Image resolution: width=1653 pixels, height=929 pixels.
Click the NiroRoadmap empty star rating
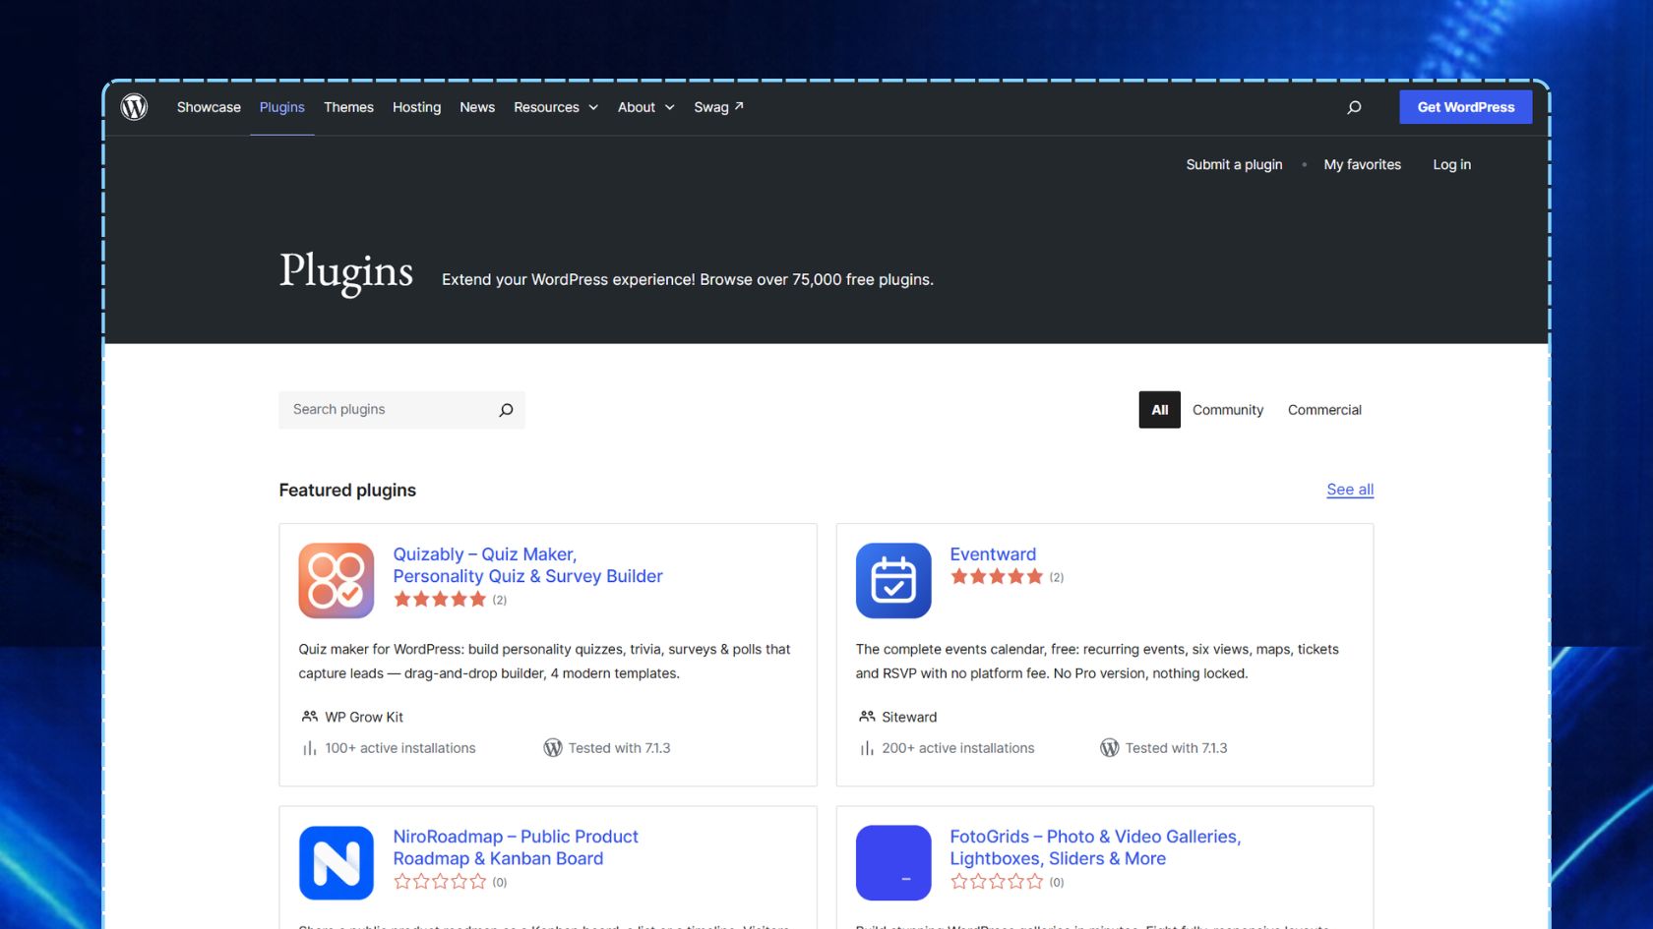440,882
